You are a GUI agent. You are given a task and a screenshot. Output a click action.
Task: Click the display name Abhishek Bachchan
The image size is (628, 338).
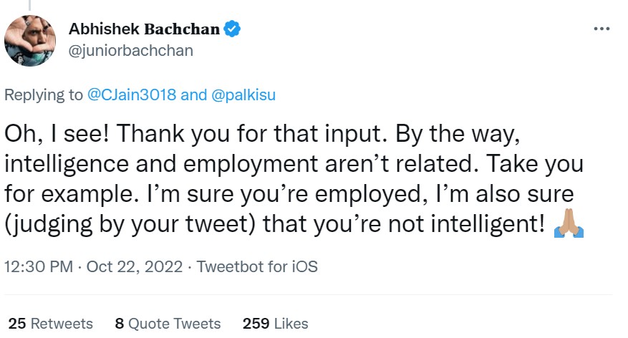point(144,29)
